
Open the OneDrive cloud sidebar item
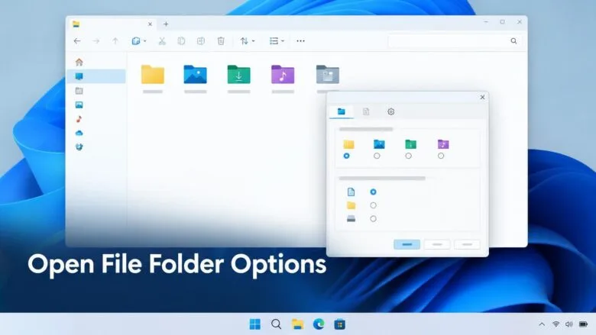point(79,133)
